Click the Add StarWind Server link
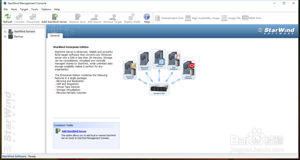The height and width of the screenshot is (160, 300). pos(74,131)
